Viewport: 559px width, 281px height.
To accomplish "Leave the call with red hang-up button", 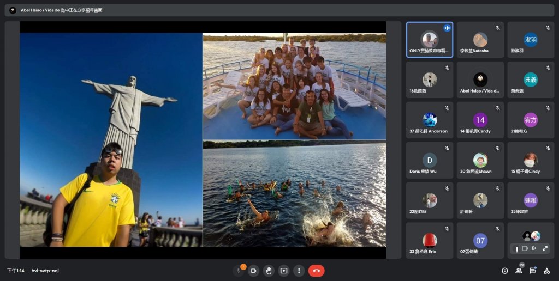I will click(316, 271).
